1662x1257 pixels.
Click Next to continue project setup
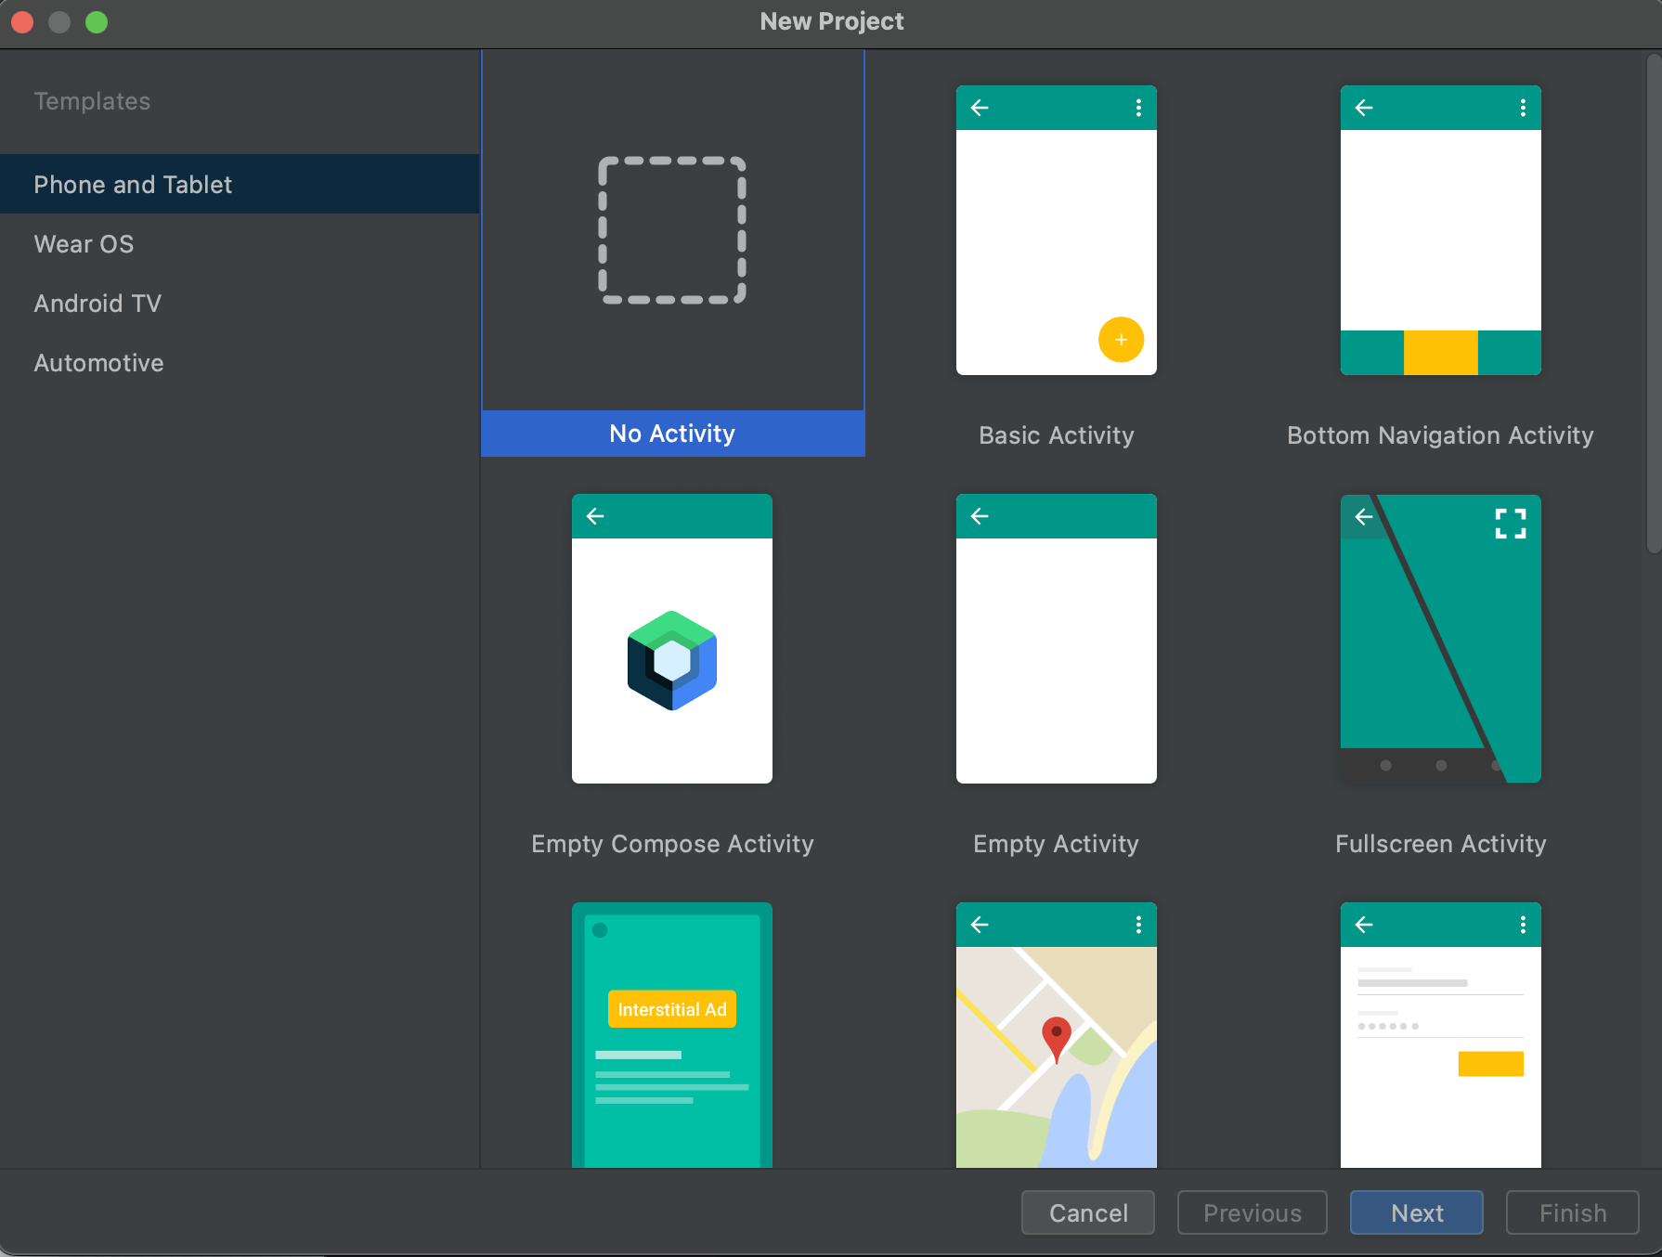pos(1417,1212)
